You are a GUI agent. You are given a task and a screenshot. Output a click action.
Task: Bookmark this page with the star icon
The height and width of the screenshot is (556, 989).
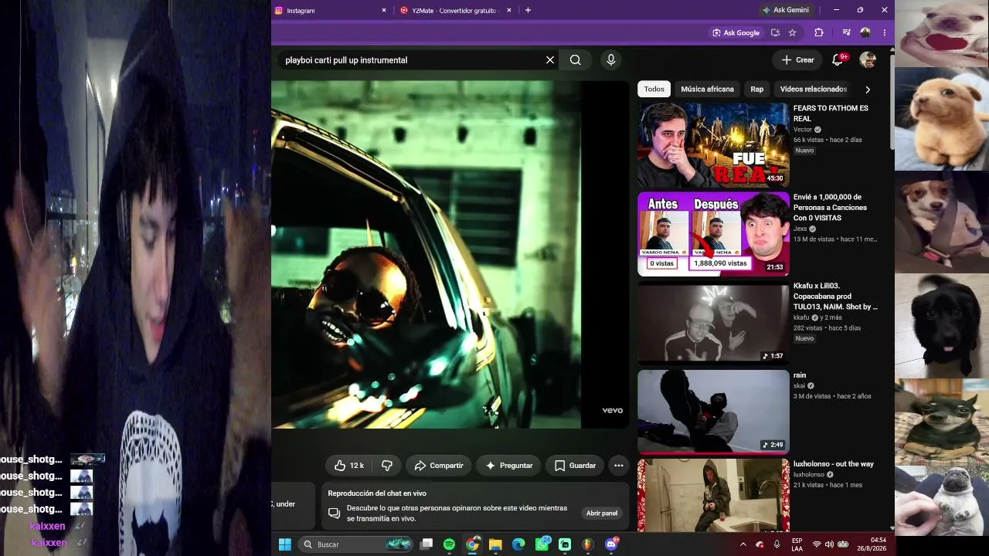coord(792,33)
